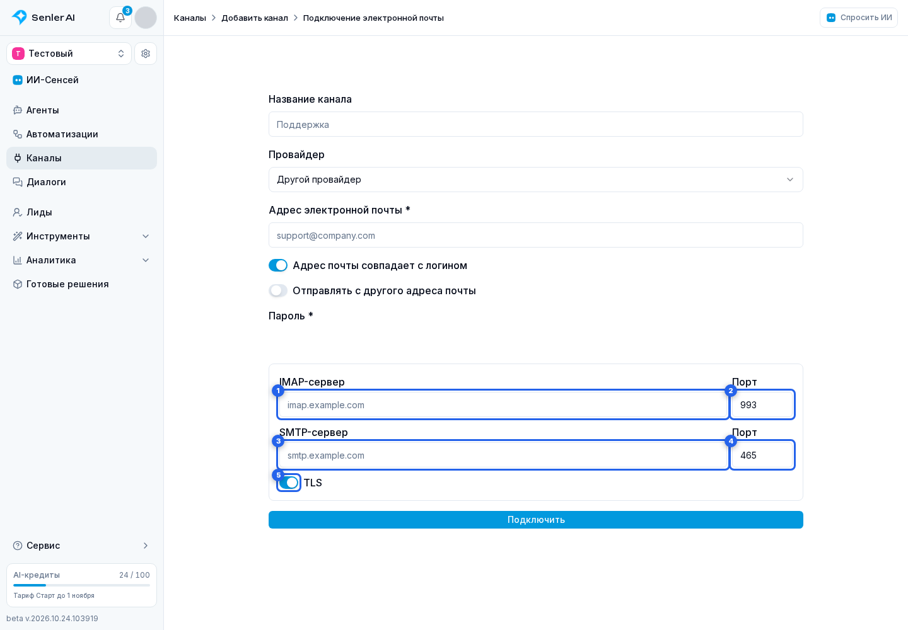Toggle the TLS switch

tap(289, 483)
